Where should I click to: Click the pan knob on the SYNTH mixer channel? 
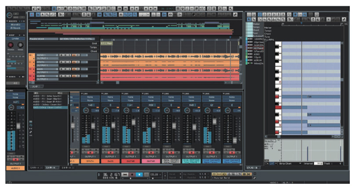[86, 110]
